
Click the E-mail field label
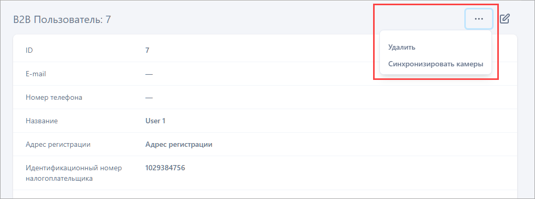pyautogui.click(x=36, y=74)
